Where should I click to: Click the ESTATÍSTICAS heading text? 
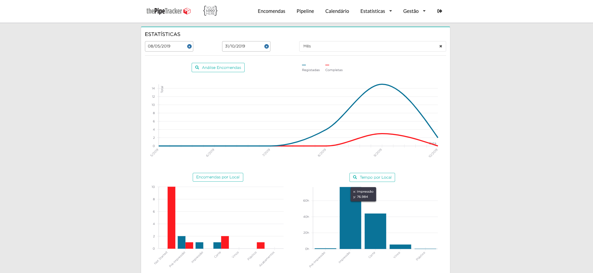(163, 34)
